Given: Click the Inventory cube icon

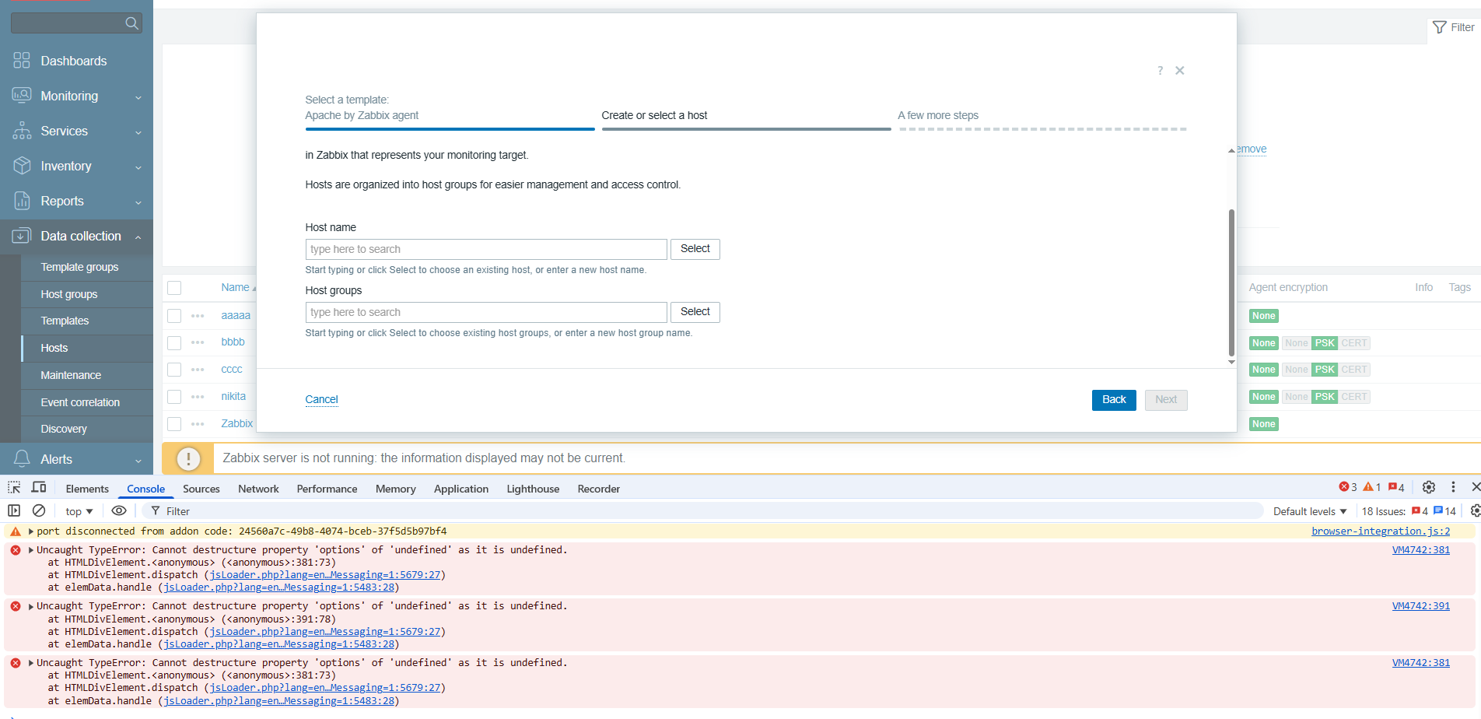Looking at the screenshot, I should coord(22,166).
